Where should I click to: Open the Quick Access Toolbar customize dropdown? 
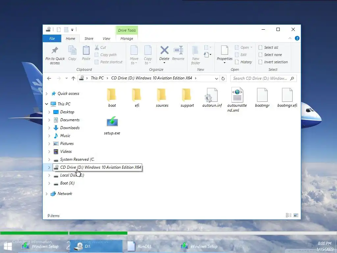coord(72,30)
